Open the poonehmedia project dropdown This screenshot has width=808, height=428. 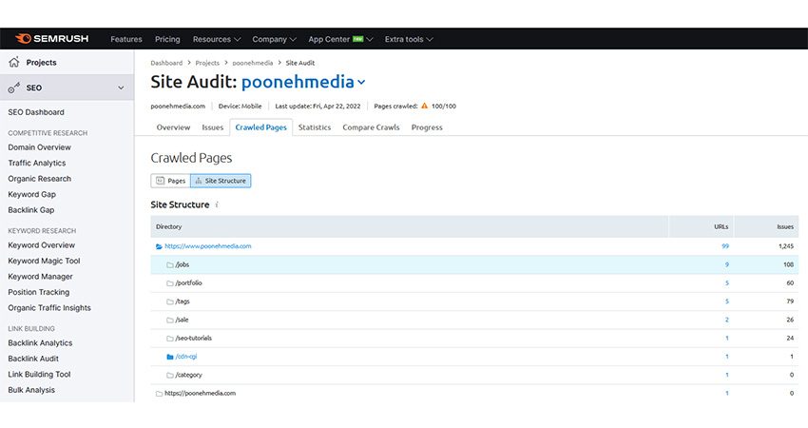tap(303, 82)
